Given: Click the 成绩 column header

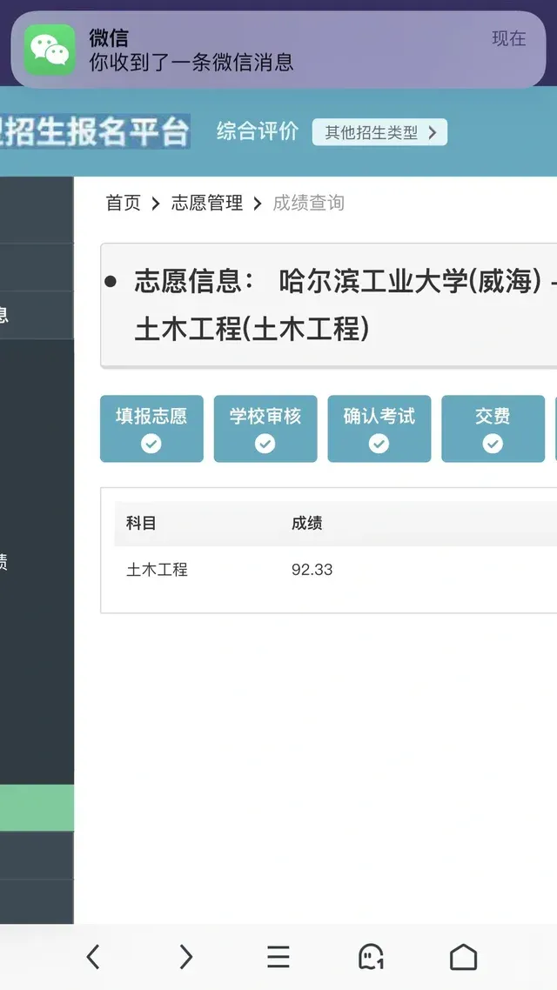Looking at the screenshot, I should point(307,524).
